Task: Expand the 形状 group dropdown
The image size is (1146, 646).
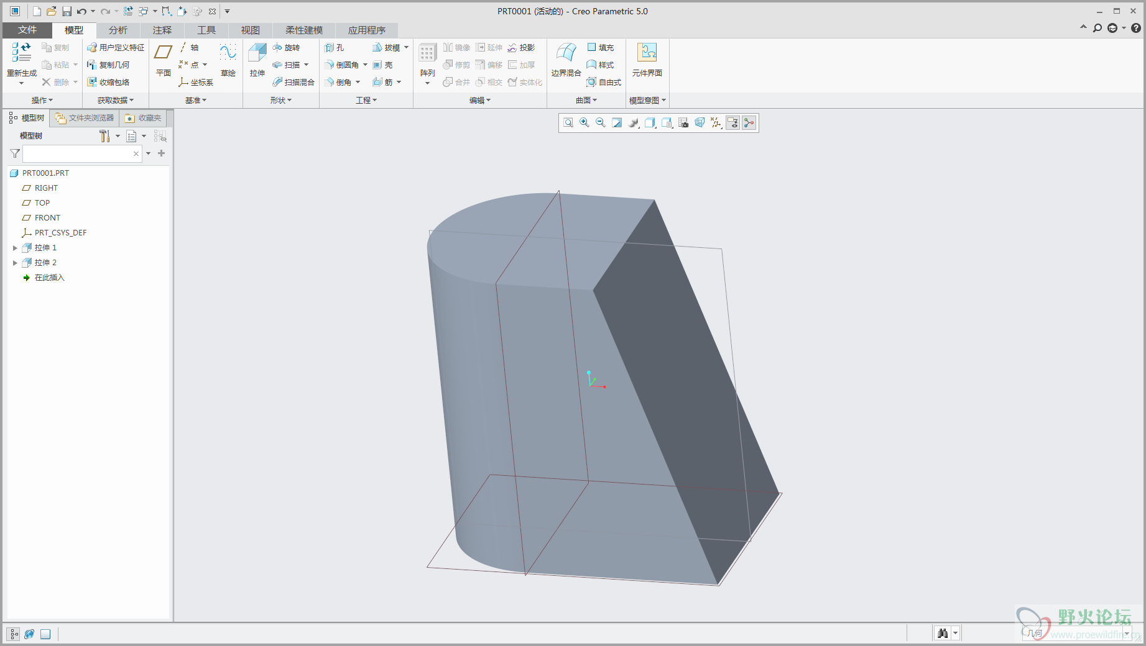Action: [281, 100]
